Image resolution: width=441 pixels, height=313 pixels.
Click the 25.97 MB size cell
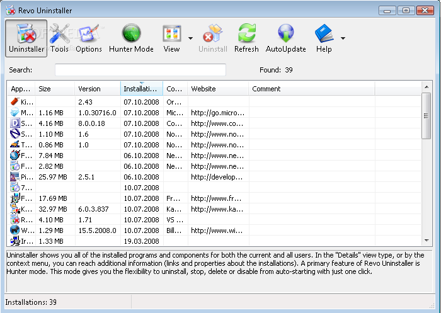click(x=53, y=177)
